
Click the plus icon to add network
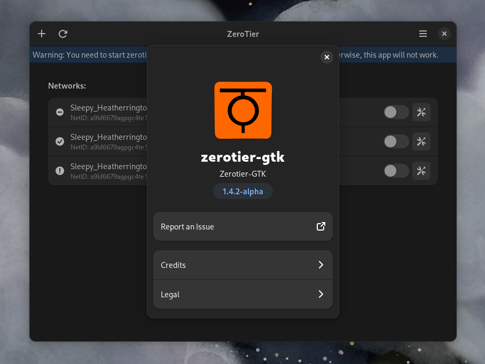coord(42,34)
